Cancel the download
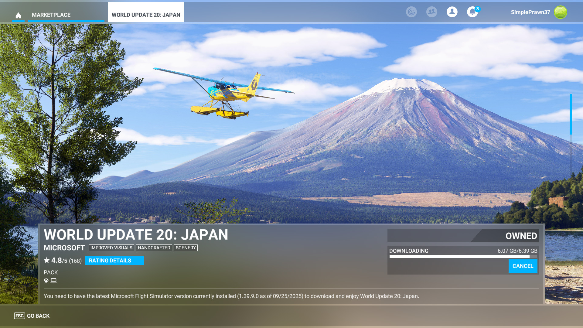Viewport: 583px width, 328px height. point(523,266)
